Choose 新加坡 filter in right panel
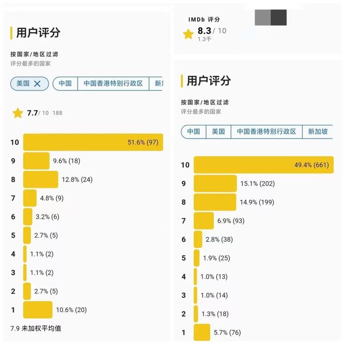344x344 pixels. [x=317, y=132]
